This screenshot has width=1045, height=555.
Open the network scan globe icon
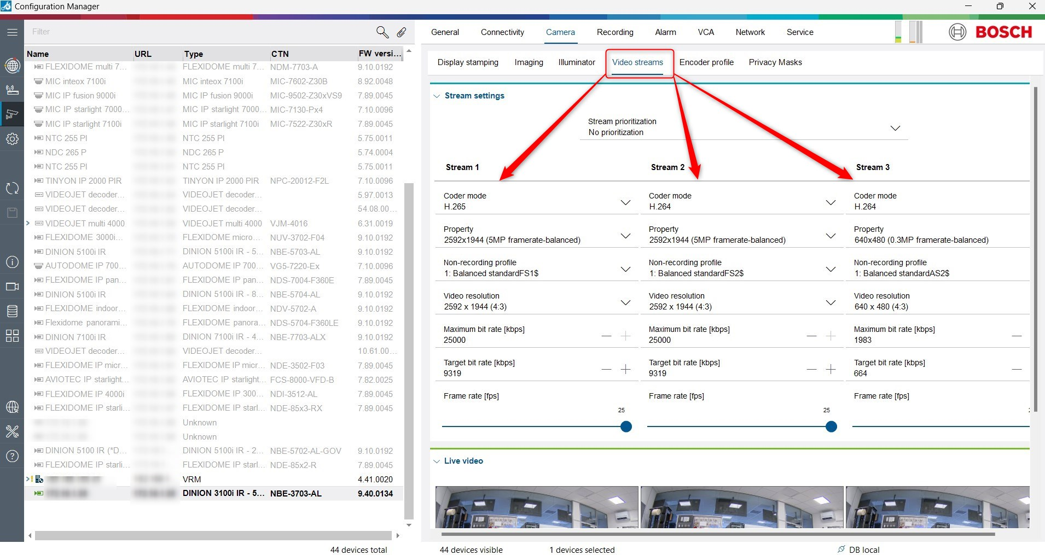(x=12, y=66)
